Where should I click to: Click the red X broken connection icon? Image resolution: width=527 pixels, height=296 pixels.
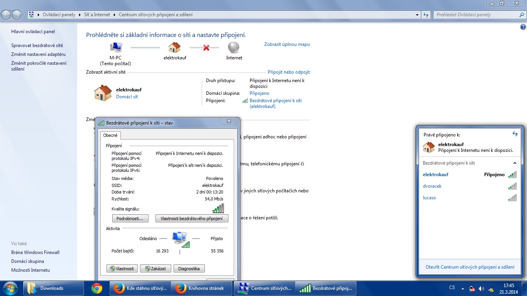(206, 47)
